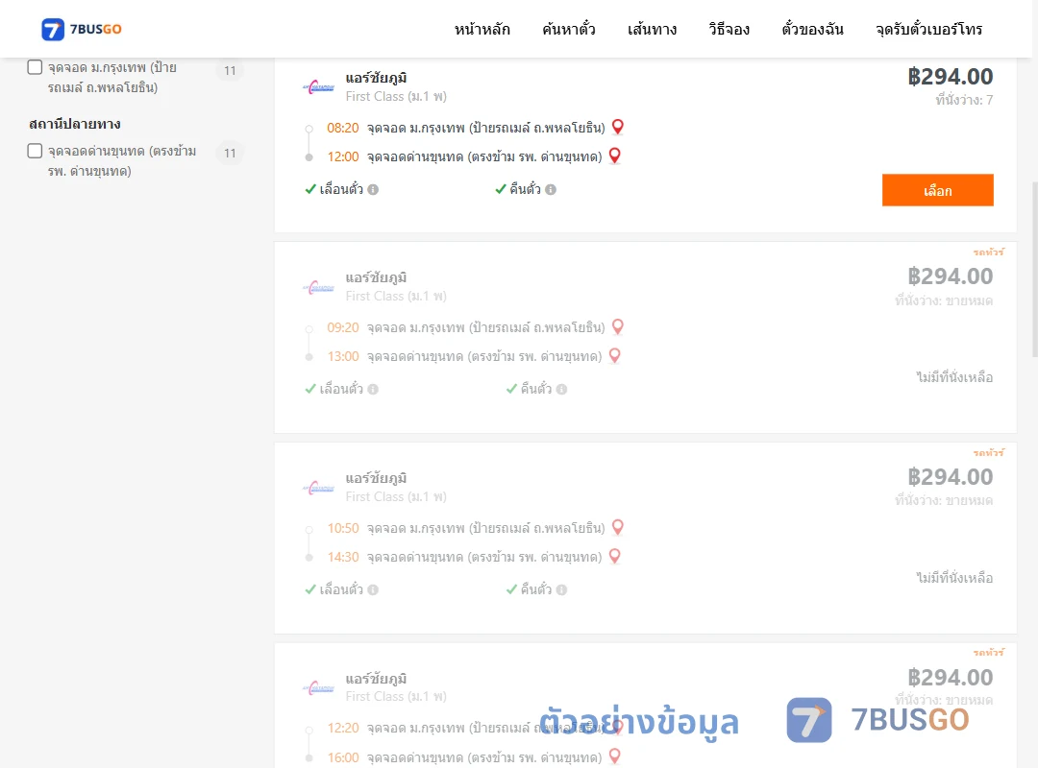
Task: Click the 12:20 departure time text
Action: point(343,728)
